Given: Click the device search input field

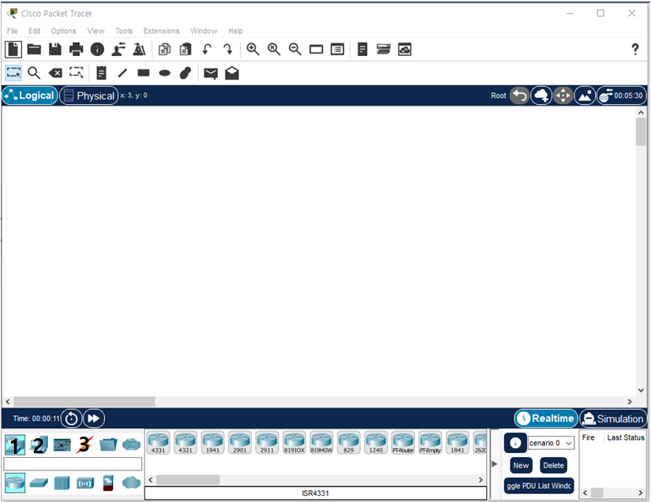Looking at the screenshot, I should pos(73,464).
